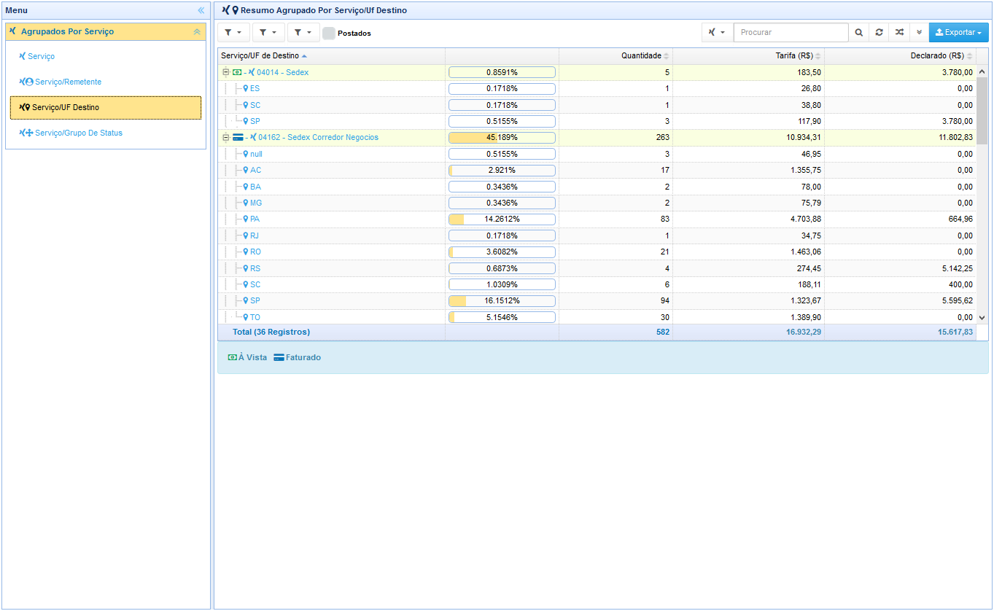
Task: Click the 0.8591% progress bar in Sedex row
Action: (502, 72)
